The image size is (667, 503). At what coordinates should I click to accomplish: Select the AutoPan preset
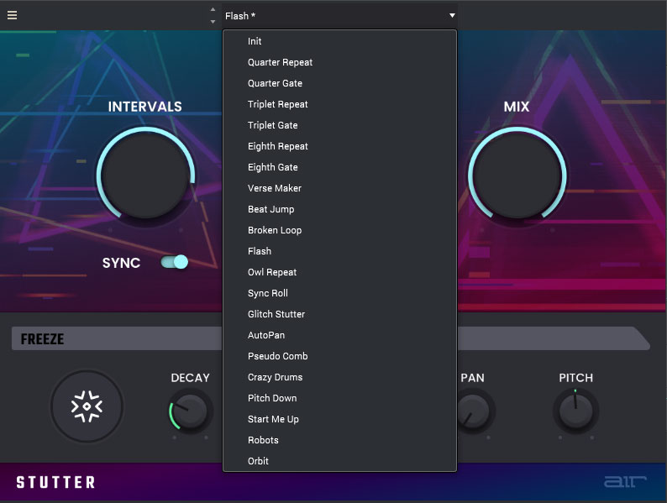[339, 335]
